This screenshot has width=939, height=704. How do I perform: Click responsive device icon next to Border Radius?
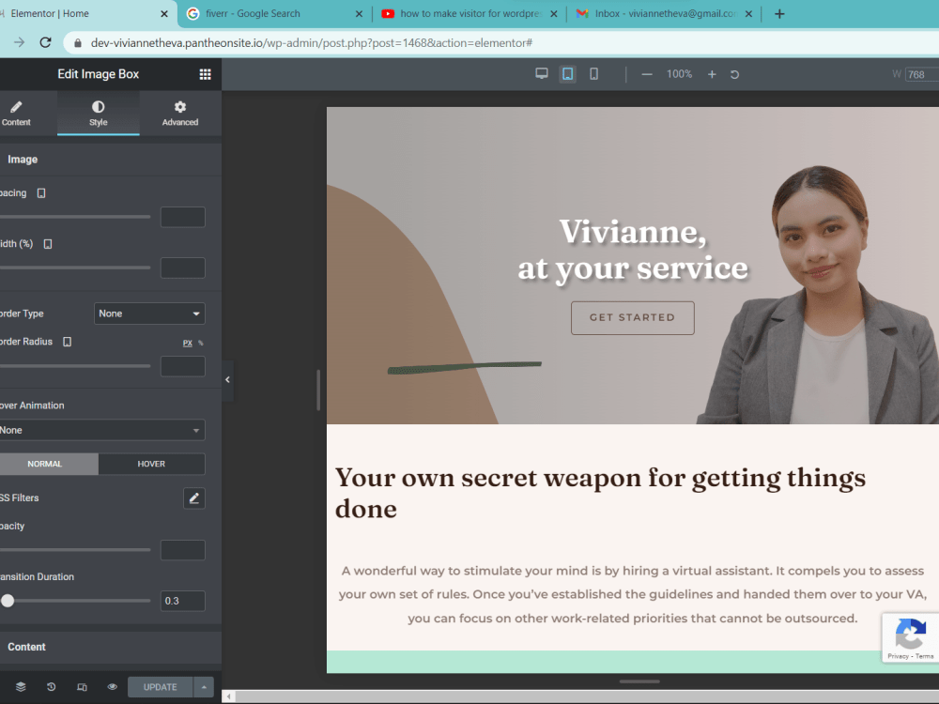click(67, 342)
